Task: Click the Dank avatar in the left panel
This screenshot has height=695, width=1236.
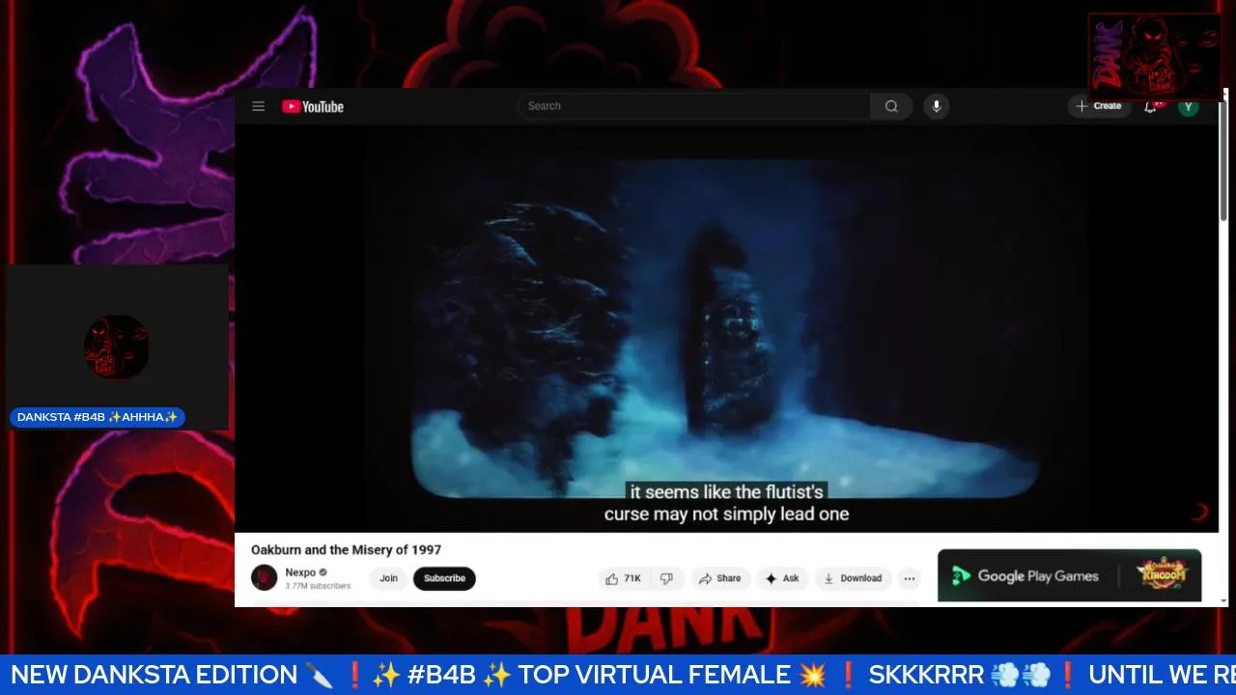Action: [x=117, y=347]
